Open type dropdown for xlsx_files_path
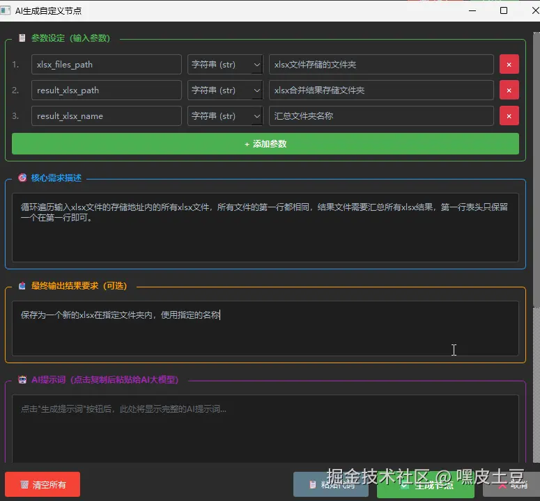This screenshot has width=540, height=501. 225,64
